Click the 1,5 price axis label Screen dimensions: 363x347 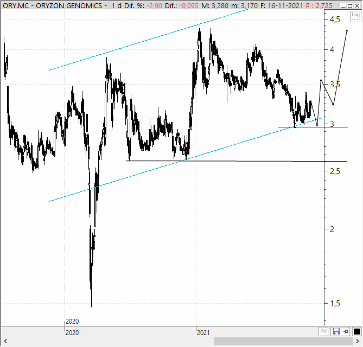point(335,304)
